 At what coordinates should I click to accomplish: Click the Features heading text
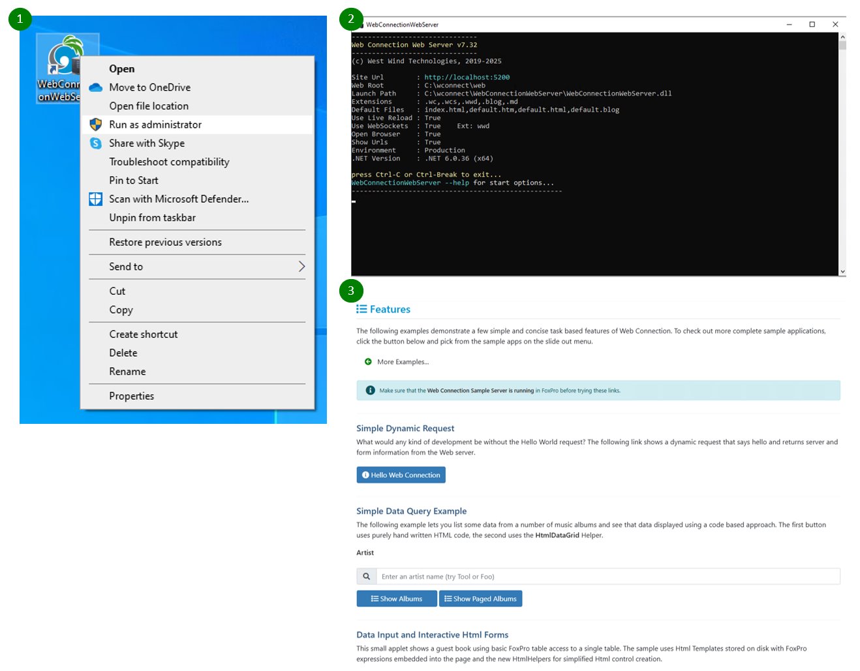390,309
